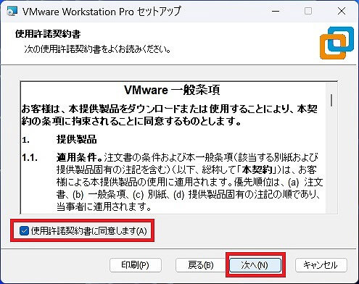Click the VMware 一般条項 title text
This screenshot has width=359, height=284.
[x=172, y=90]
